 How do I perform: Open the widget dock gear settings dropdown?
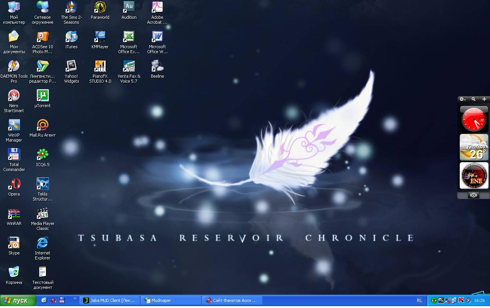coord(462,99)
